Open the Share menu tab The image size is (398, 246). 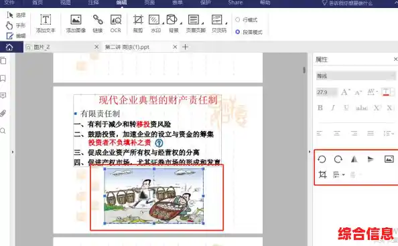[235, 3]
